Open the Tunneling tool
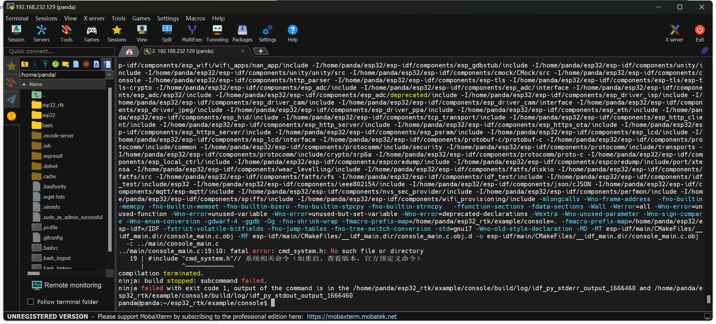 217,33
